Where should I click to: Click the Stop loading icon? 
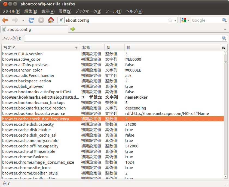tap(41, 20)
